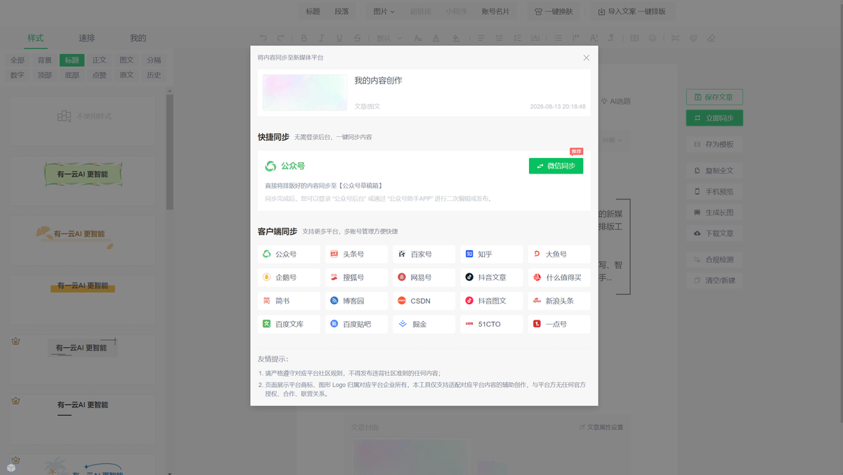
Task: Select the 简书 platform icon
Action: (267, 301)
